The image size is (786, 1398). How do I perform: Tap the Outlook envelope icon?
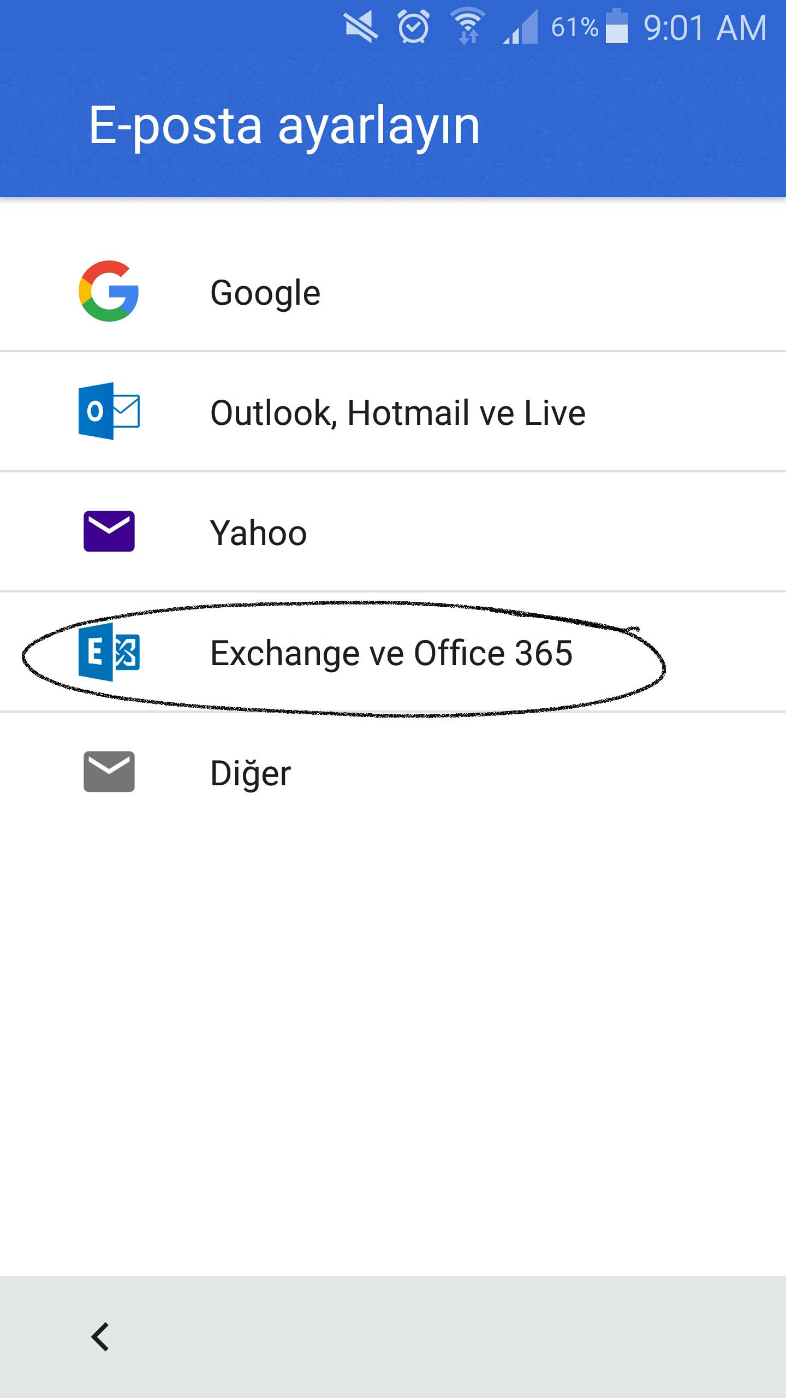[109, 411]
